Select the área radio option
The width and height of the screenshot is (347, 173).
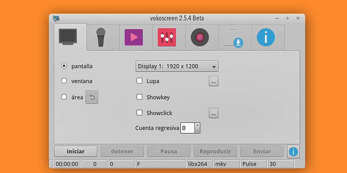[64, 97]
